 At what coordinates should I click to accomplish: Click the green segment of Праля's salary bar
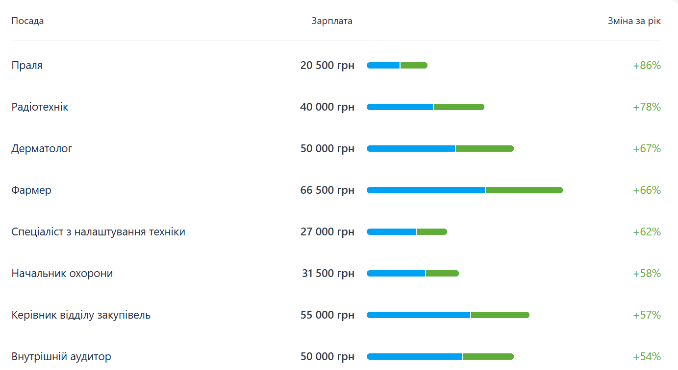pos(414,66)
